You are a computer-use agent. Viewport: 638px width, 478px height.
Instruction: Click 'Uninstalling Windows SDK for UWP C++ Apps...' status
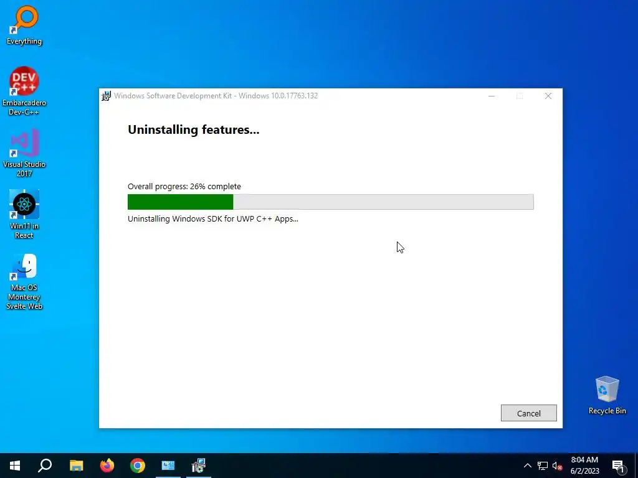click(x=213, y=218)
